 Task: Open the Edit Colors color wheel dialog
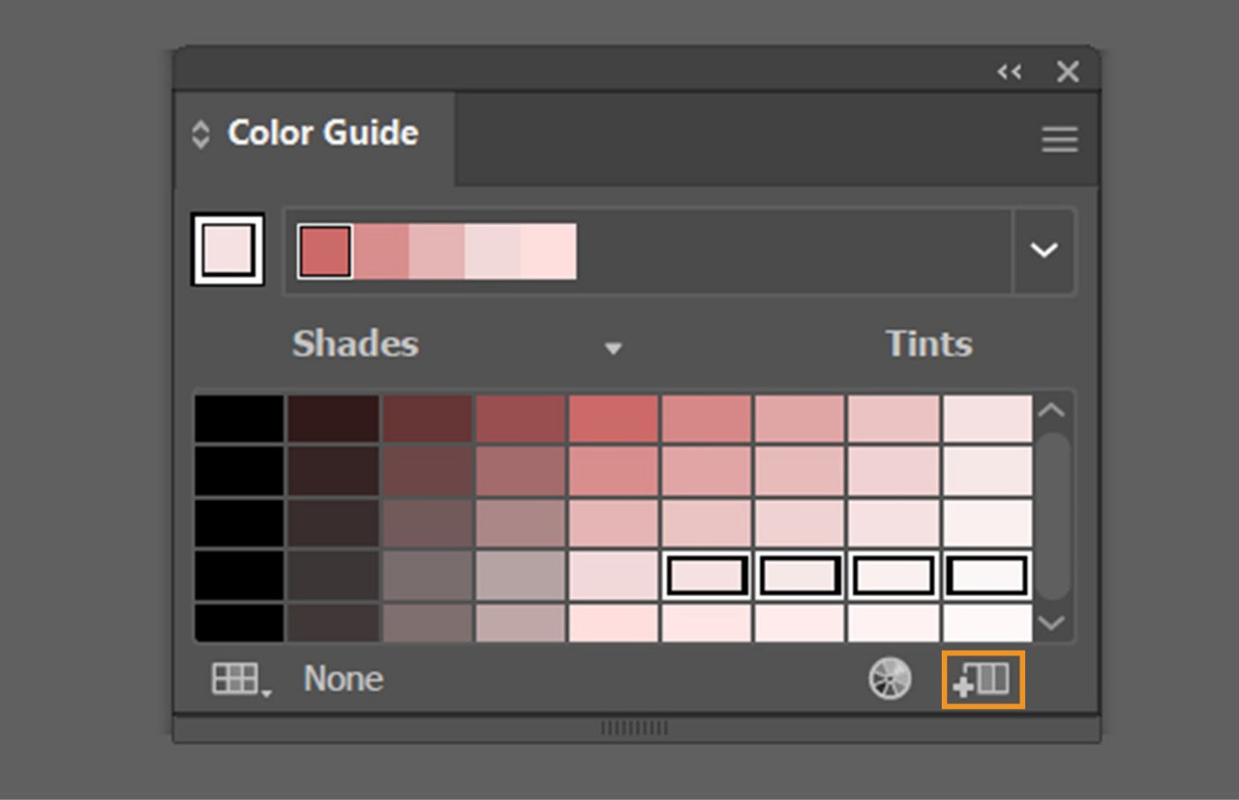(890, 679)
